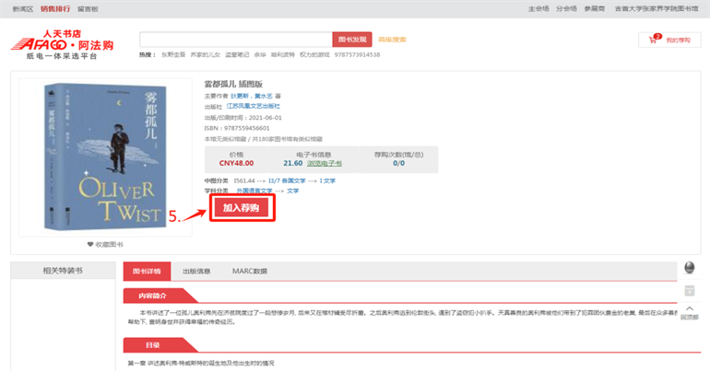This screenshot has width=710, height=371.
Task: Click the heart icon to favorite book
Action: coord(90,244)
